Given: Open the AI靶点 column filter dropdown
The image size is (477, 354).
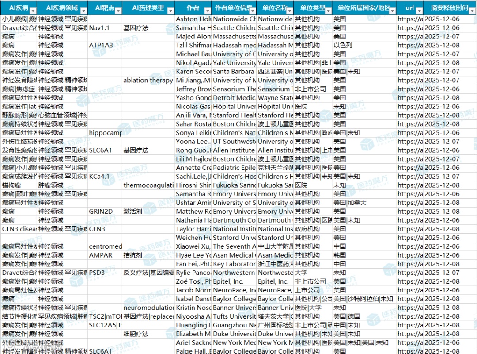Looking at the screenshot, I should tap(118, 11).
